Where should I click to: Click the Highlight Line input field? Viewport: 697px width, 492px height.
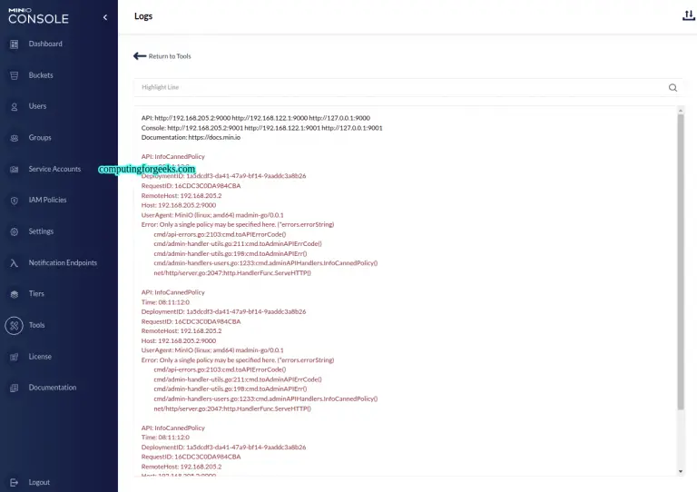coord(400,87)
